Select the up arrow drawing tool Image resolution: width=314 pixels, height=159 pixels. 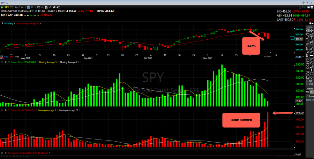tap(312, 77)
